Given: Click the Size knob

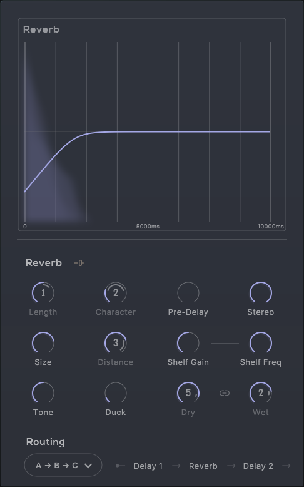Looking at the screenshot, I should pos(43,342).
